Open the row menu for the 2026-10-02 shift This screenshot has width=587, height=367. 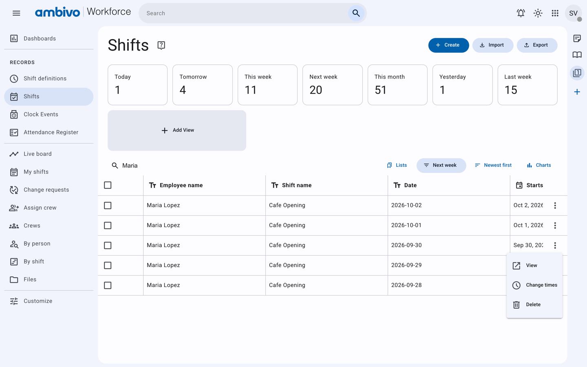pos(555,206)
